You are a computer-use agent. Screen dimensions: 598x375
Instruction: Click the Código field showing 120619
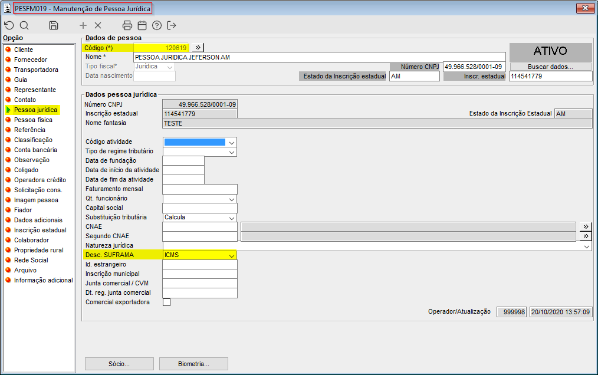click(160, 48)
